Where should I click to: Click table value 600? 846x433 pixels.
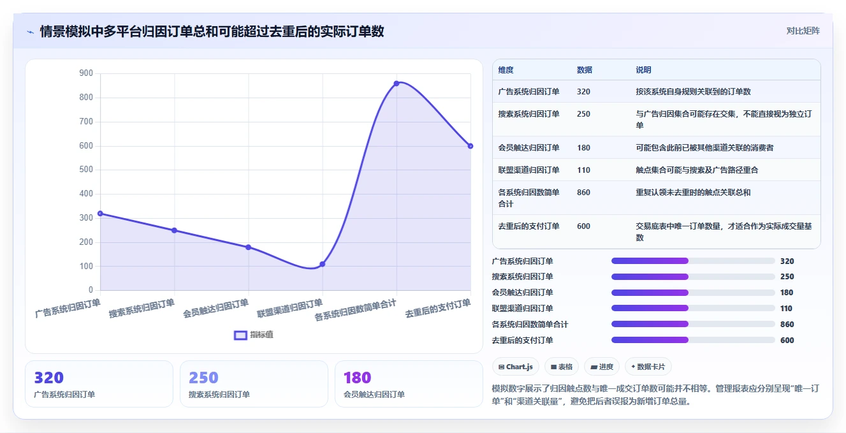[583, 226]
